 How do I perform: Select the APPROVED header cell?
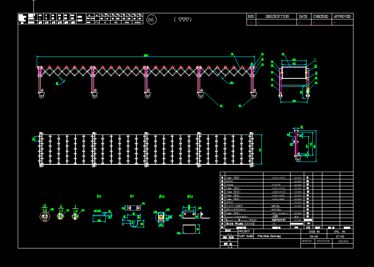(x=342, y=17)
